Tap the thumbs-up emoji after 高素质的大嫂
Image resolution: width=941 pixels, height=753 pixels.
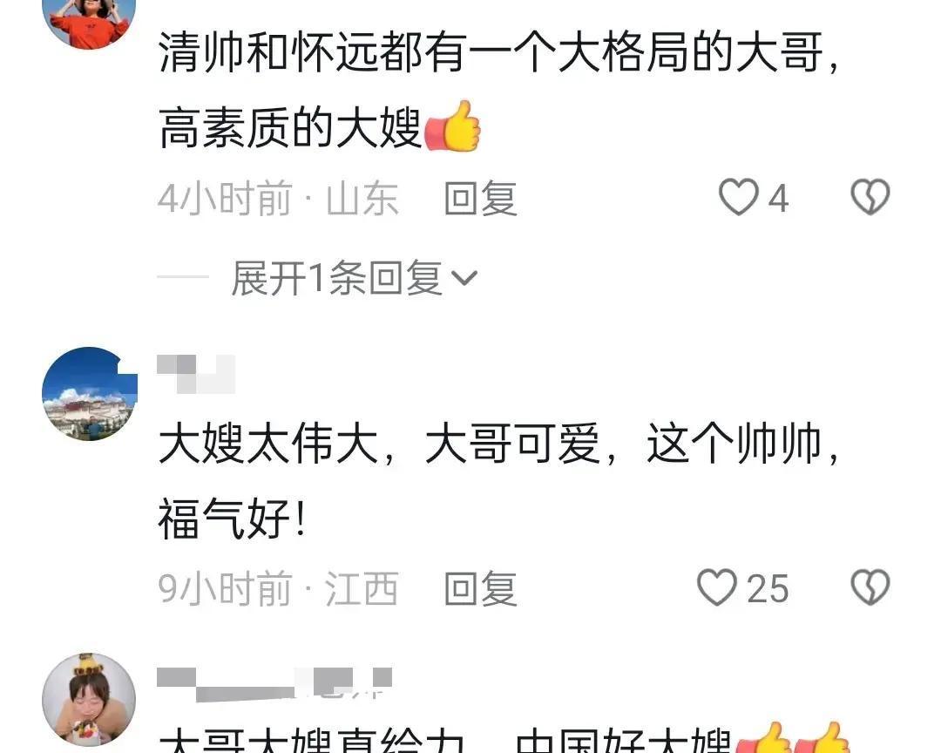tap(452, 126)
